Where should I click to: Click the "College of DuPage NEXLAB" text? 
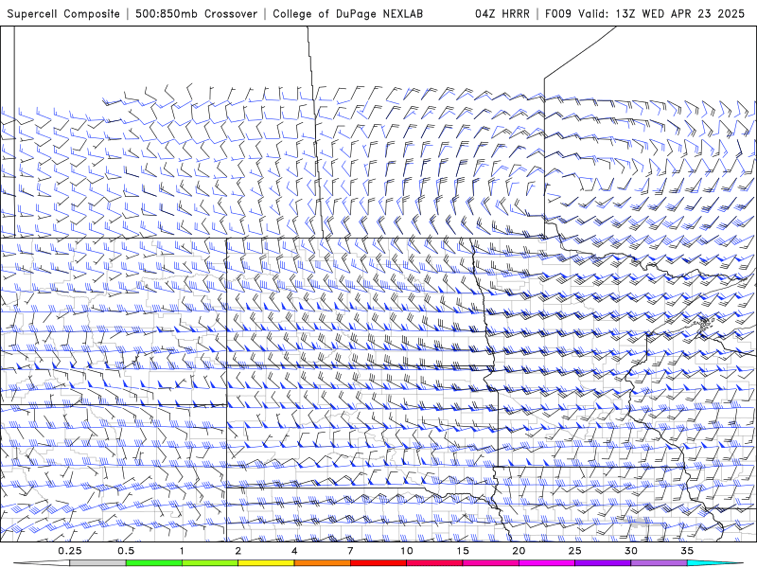pos(347,13)
